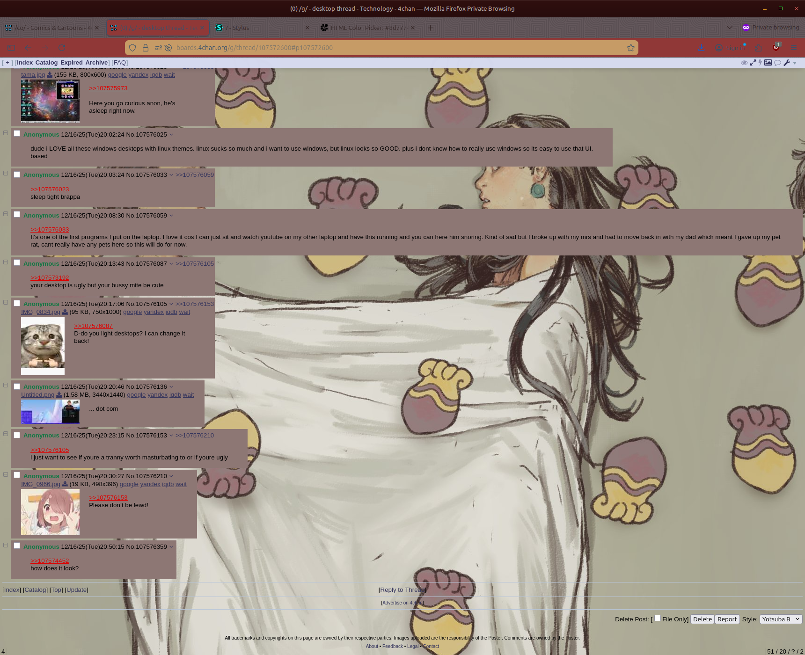Download IMG_0834.jpg via its download icon
Viewport: 805px width, 655px height.
(65, 312)
